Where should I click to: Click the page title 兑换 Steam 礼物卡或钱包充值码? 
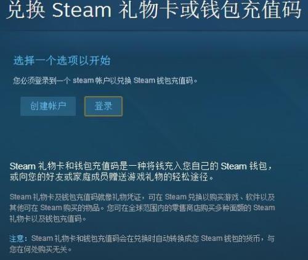[x=154, y=10]
